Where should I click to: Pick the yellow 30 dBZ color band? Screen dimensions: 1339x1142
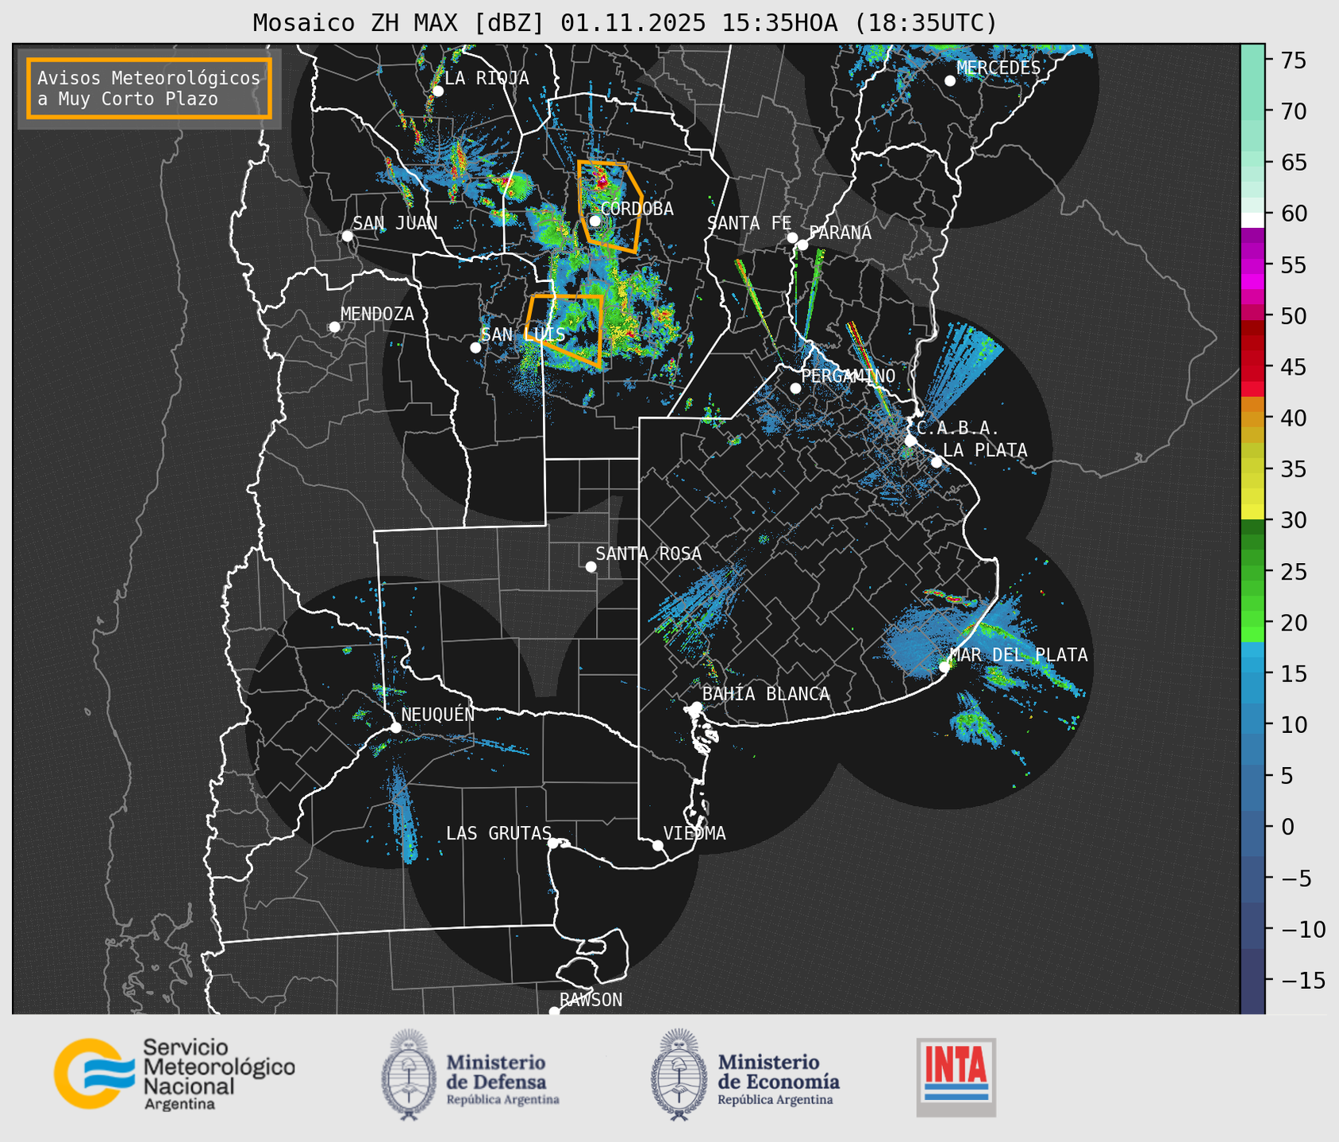1252,512
